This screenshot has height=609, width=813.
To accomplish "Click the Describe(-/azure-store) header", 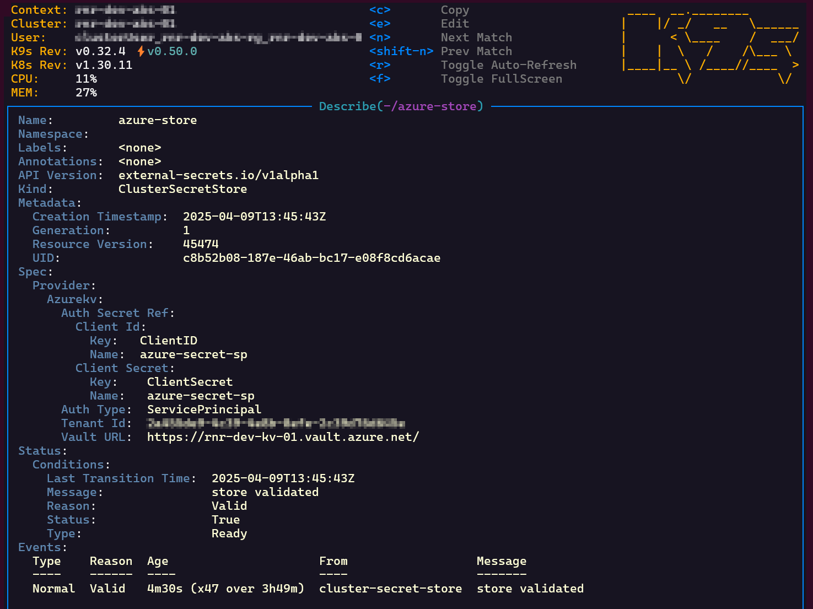I will [x=401, y=106].
